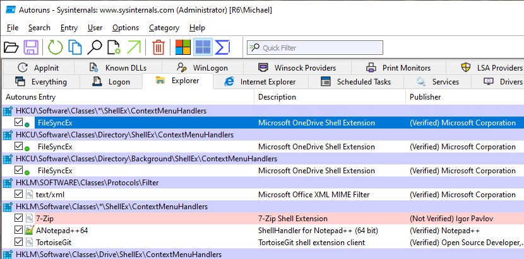This screenshot has height=259, width=524.
Task: Click the blue Sigma toolbar icon
Action: point(222,47)
